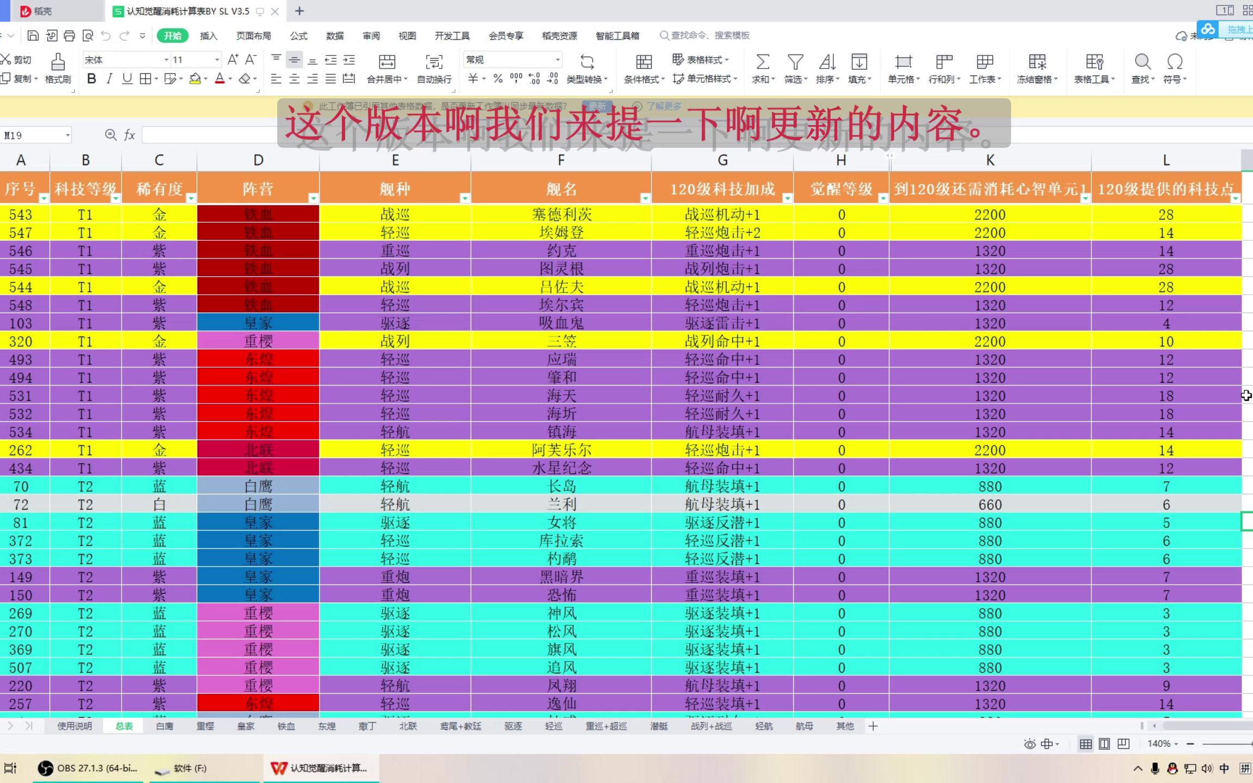Open the filter dropdown on 舰名 header

tap(645, 198)
